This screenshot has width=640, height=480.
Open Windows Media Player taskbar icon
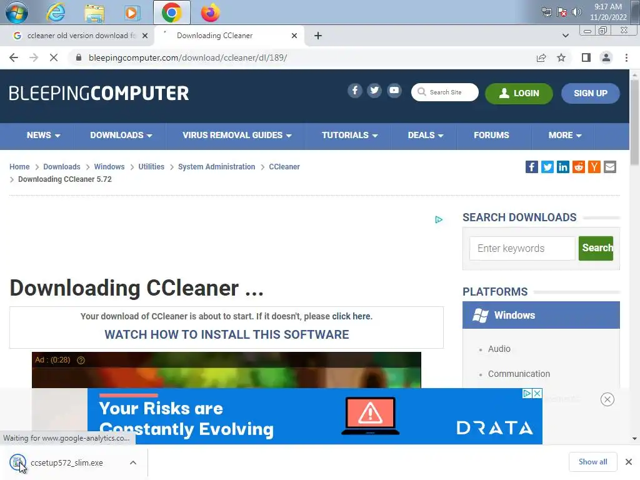(x=131, y=13)
